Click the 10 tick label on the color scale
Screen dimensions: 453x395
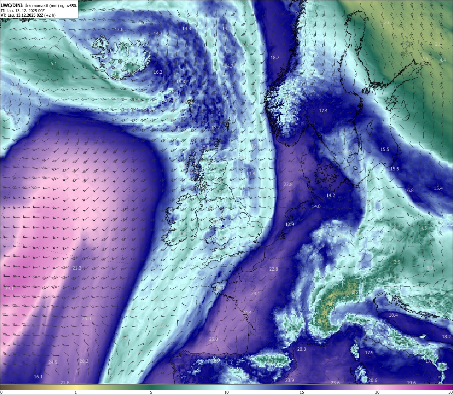click(226, 392)
